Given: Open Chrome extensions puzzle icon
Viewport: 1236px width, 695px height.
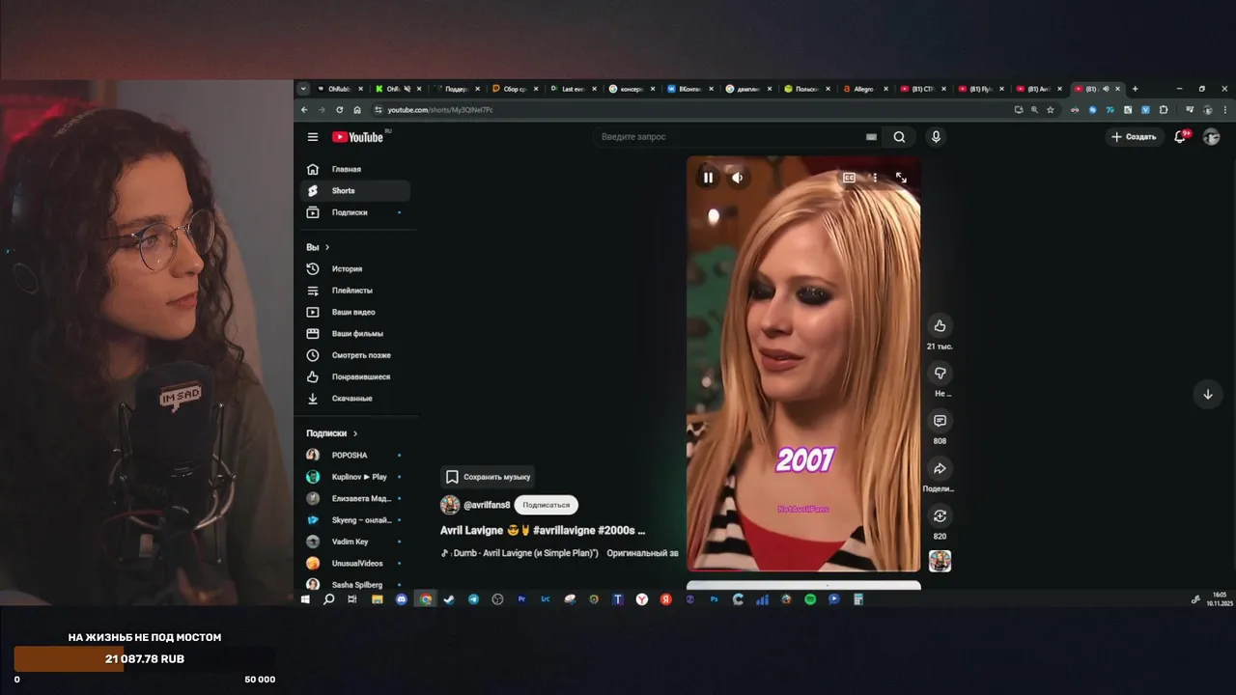Looking at the screenshot, I should (1164, 110).
